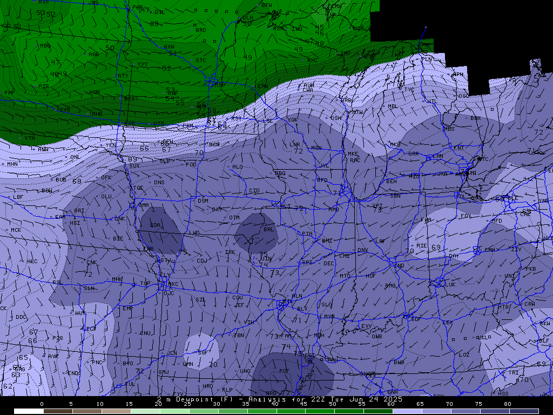Click the COU station label
Image resolution: width=553 pixels, height=415 pixels.
pos(238,298)
